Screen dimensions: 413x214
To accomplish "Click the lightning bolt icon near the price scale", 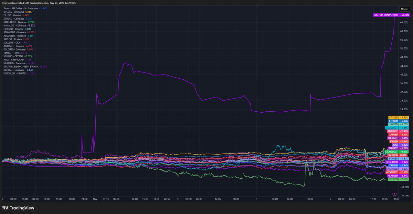I will (394, 193).
